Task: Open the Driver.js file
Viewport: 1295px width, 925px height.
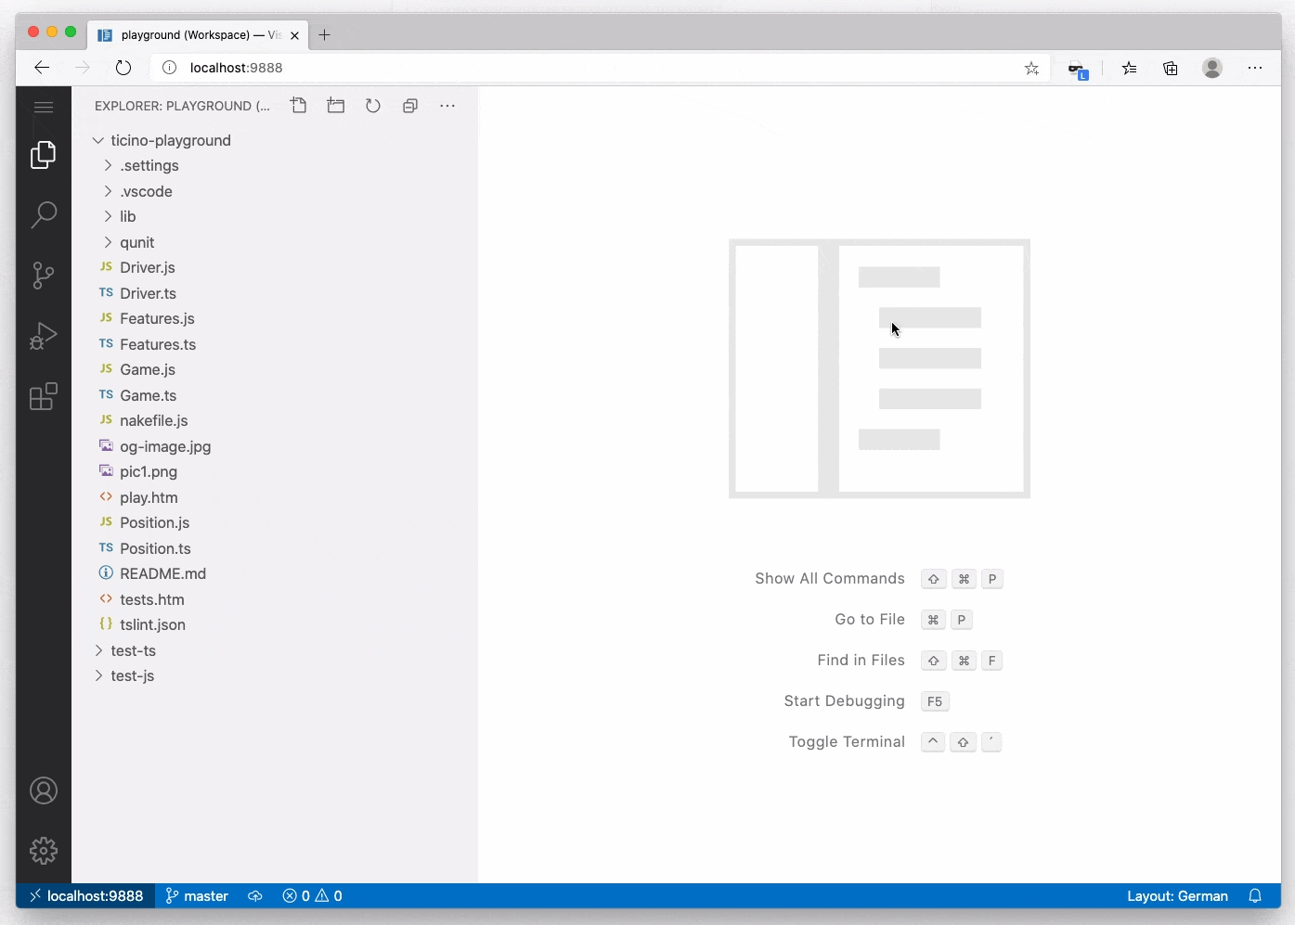Action: tap(147, 267)
